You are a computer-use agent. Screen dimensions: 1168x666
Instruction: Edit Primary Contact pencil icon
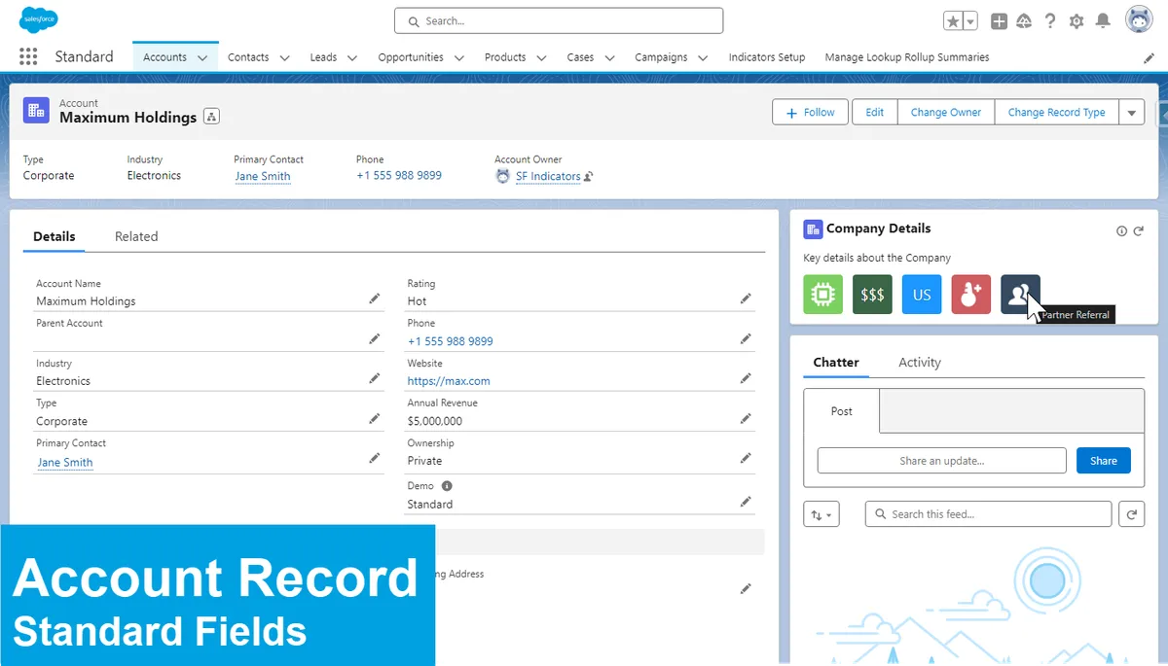click(374, 459)
